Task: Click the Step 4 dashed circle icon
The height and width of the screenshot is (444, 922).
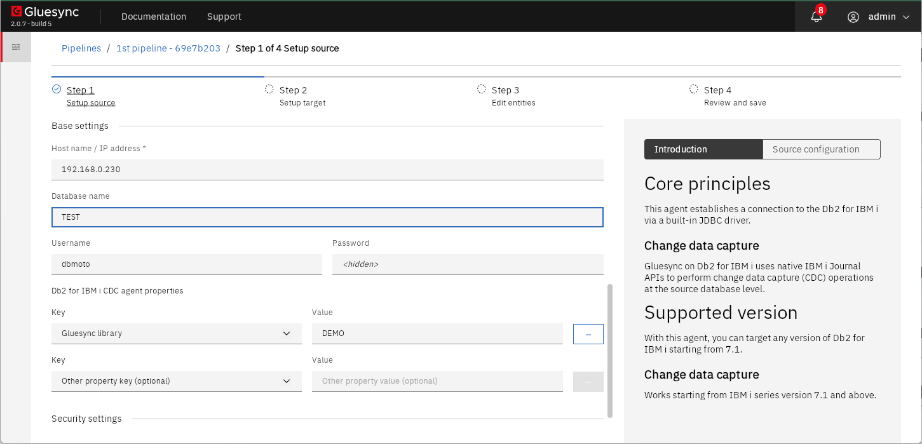Action: pyautogui.click(x=694, y=90)
